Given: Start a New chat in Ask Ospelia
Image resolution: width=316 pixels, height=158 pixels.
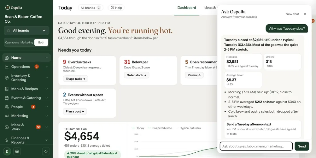Looking at the screenshot, I should tap(292, 14).
